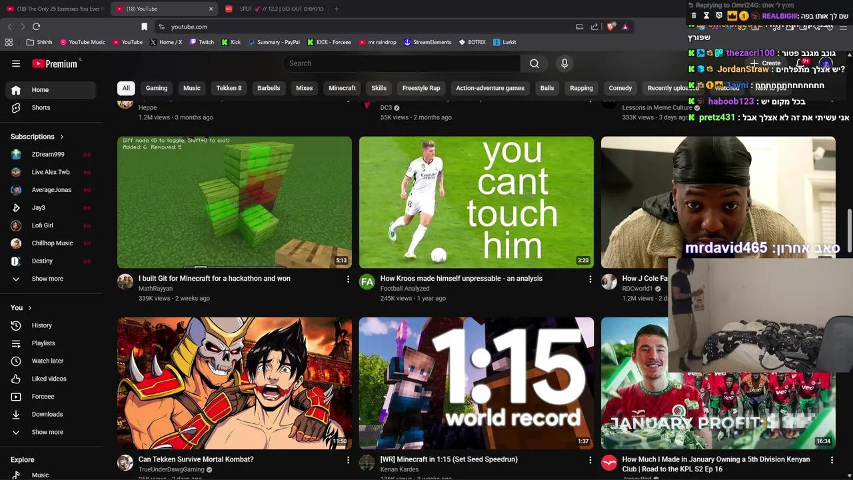
Task: Open Shorts from the sidebar
Action: (x=51, y=107)
